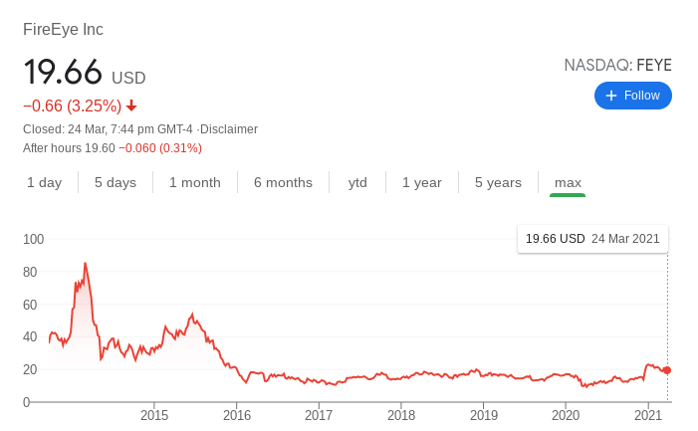Open the Disclaimer link
The height and width of the screenshot is (431, 698).
point(230,129)
